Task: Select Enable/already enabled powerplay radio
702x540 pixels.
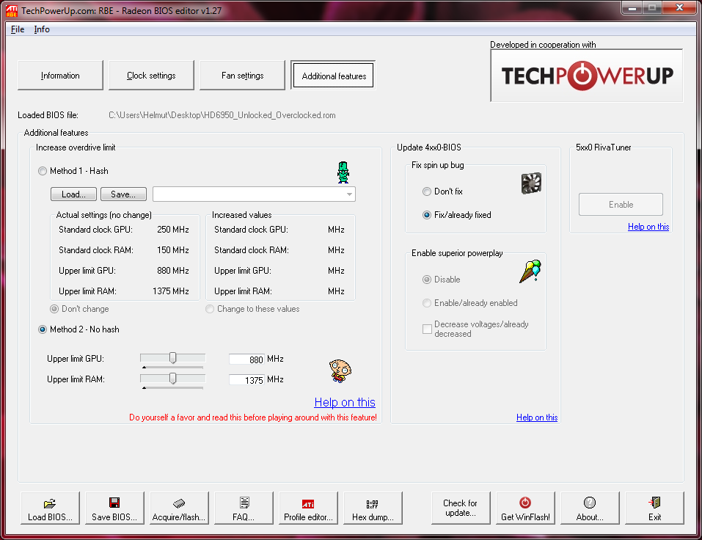Action: click(427, 303)
